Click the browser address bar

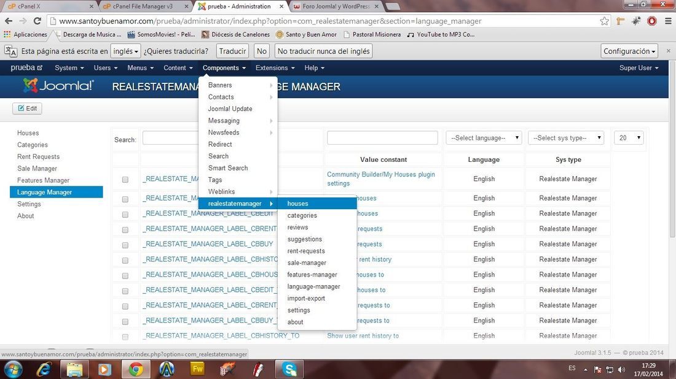point(323,21)
